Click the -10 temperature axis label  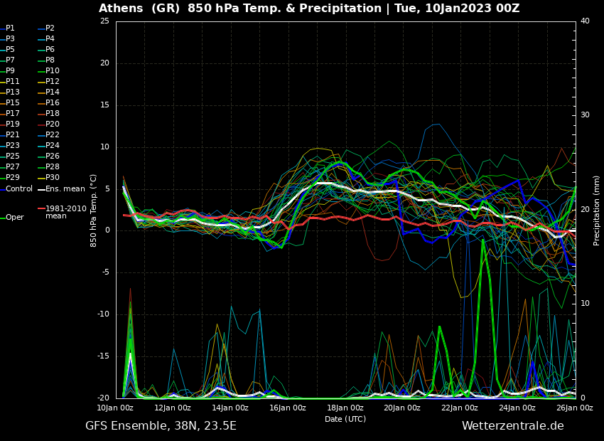[103, 314]
